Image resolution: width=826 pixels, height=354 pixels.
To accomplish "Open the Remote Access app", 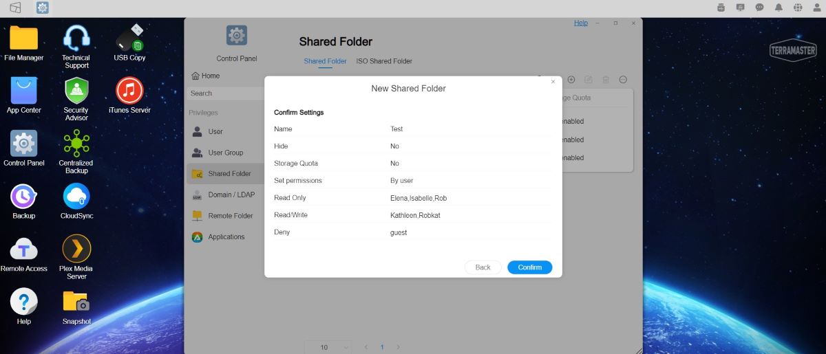I will [23, 250].
